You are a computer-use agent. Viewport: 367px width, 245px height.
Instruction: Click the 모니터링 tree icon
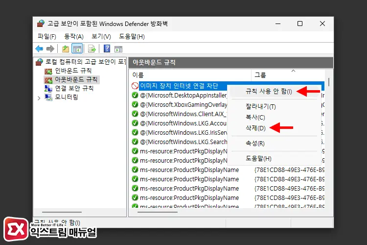(x=48, y=97)
